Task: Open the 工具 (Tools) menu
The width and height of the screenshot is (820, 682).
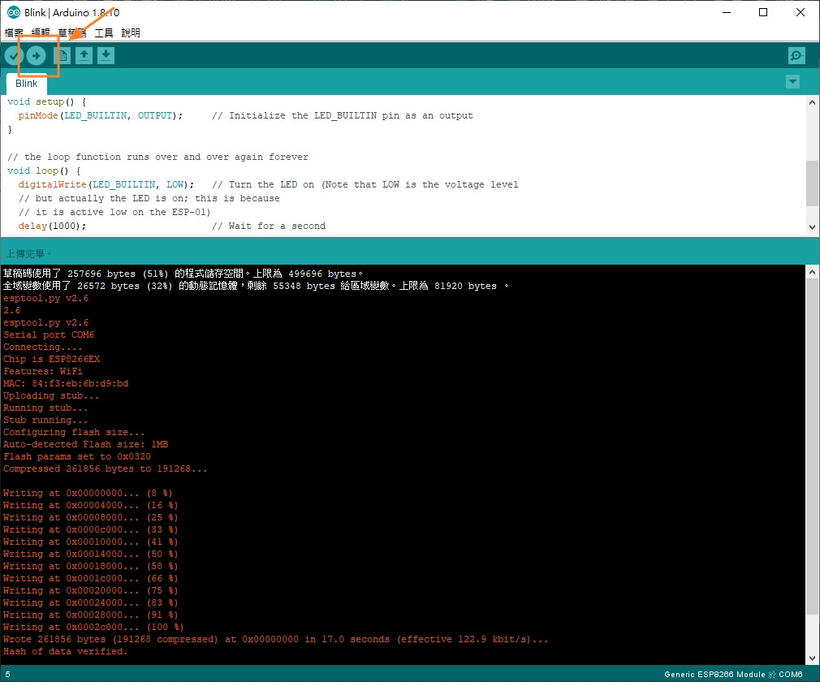Action: point(104,33)
